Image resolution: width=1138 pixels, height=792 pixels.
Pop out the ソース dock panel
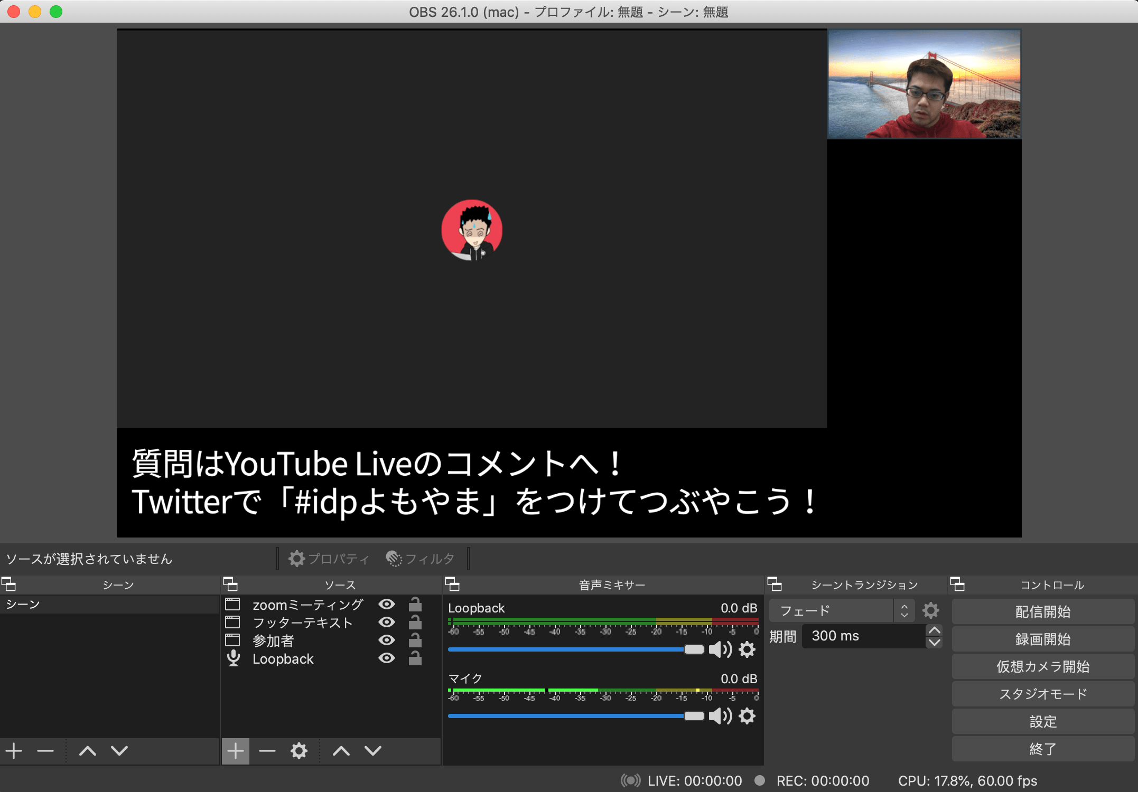[x=231, y=584]
